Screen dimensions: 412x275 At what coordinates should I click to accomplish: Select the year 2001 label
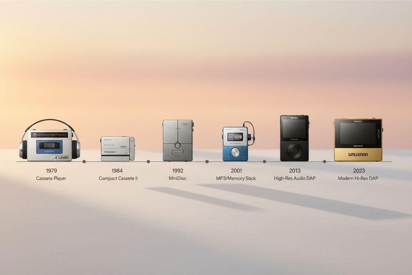[236, 171]
